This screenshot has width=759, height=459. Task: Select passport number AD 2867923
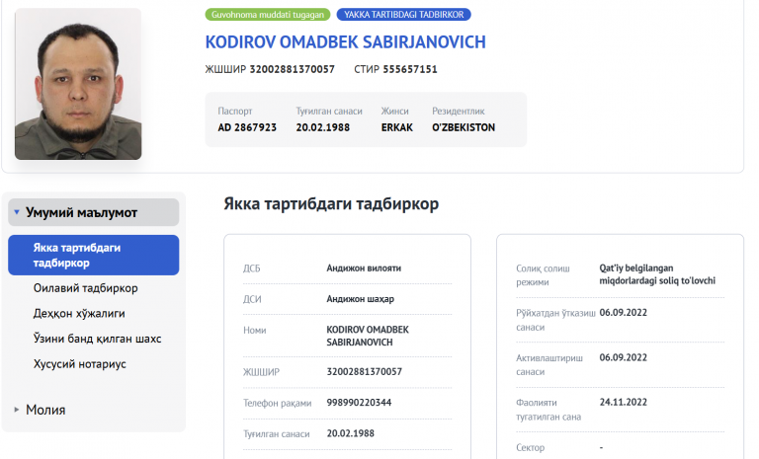tap(247, 127)
